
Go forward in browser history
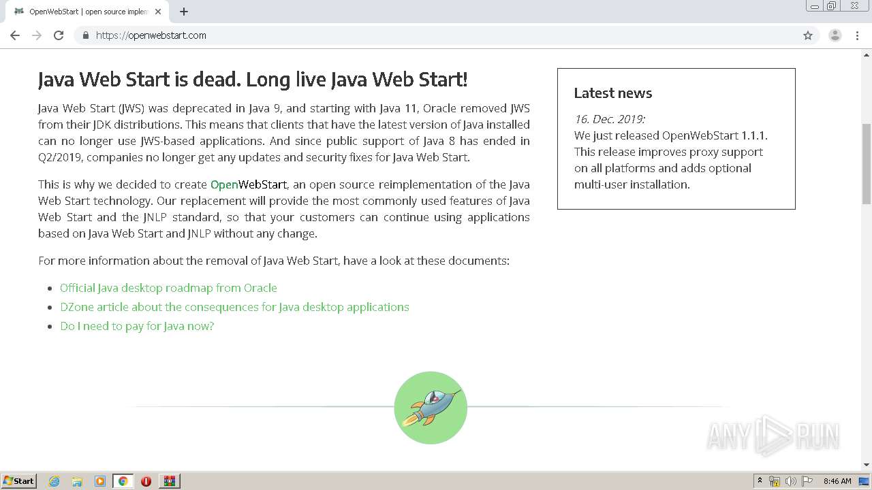tap(37, 35)
